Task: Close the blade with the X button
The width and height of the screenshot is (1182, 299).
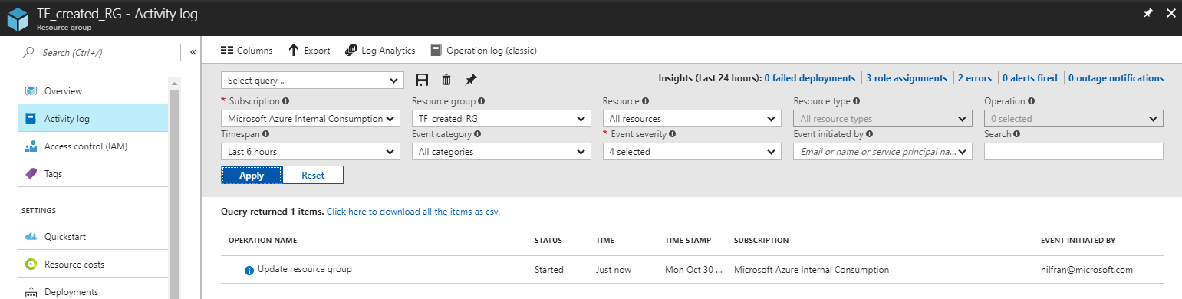Action: (1171, 13)
